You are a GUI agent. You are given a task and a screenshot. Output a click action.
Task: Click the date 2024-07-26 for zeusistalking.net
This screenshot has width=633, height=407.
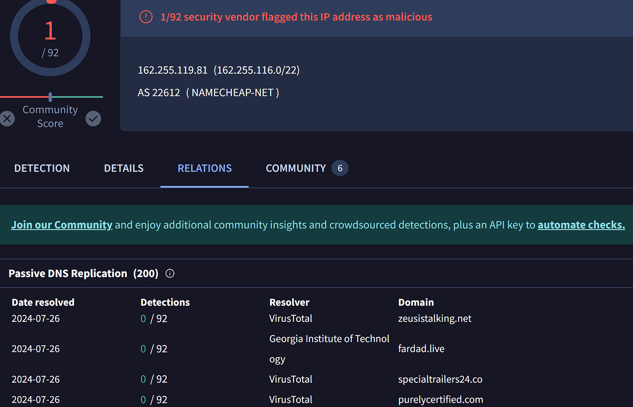tap(36, 318)
